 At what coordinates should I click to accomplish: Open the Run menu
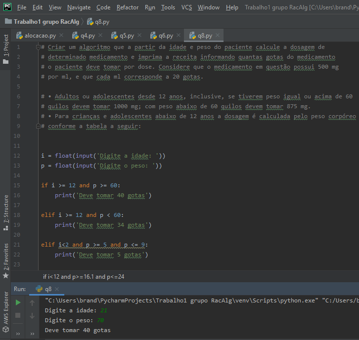tap(150, 7)
